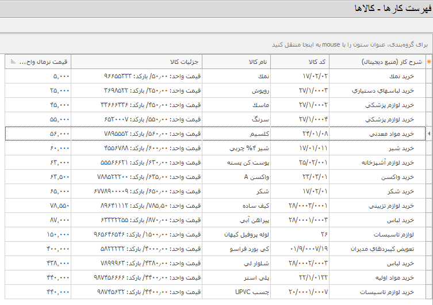Click the star icon in grid corner

[x=428, y=62]
